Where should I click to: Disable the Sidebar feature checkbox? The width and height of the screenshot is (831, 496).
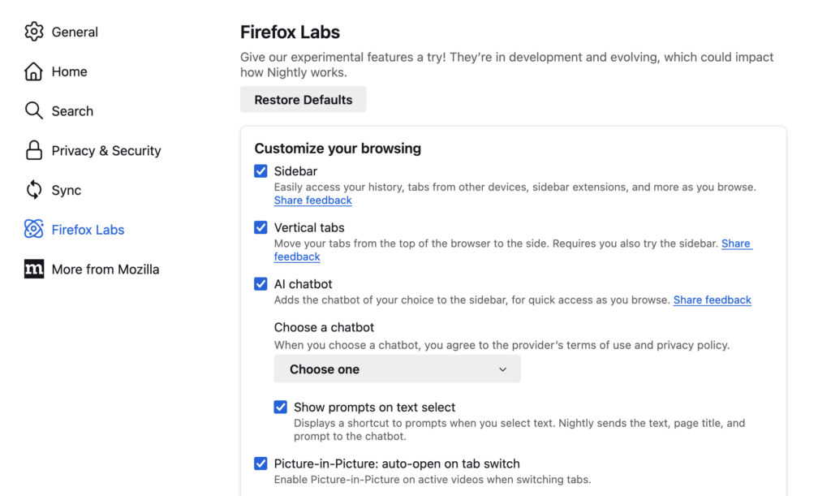click(x=260, y=171)
